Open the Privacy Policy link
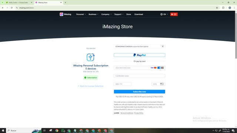This screenshot has width=237, height=133. coord(138,113)
